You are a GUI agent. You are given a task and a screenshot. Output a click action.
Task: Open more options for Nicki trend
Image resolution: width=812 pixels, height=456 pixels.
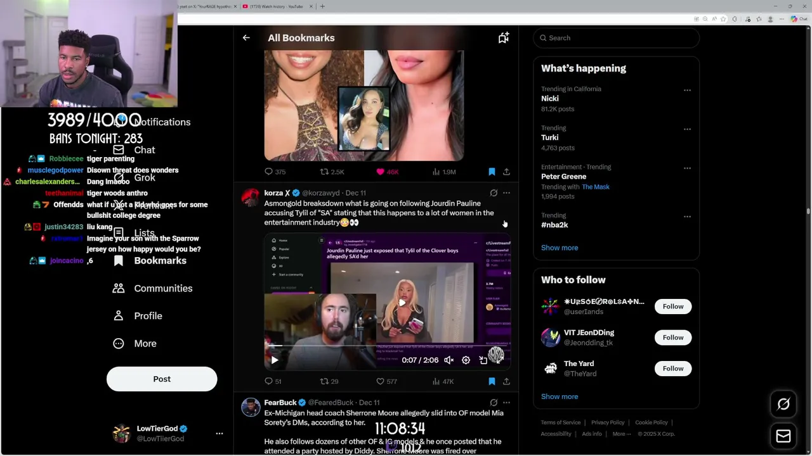(x=687, y=90)
